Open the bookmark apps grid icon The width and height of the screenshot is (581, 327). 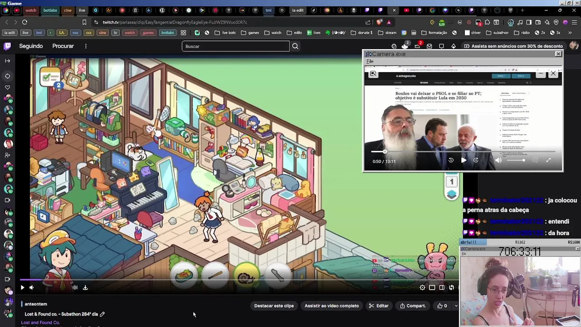(x=183, y=33)
